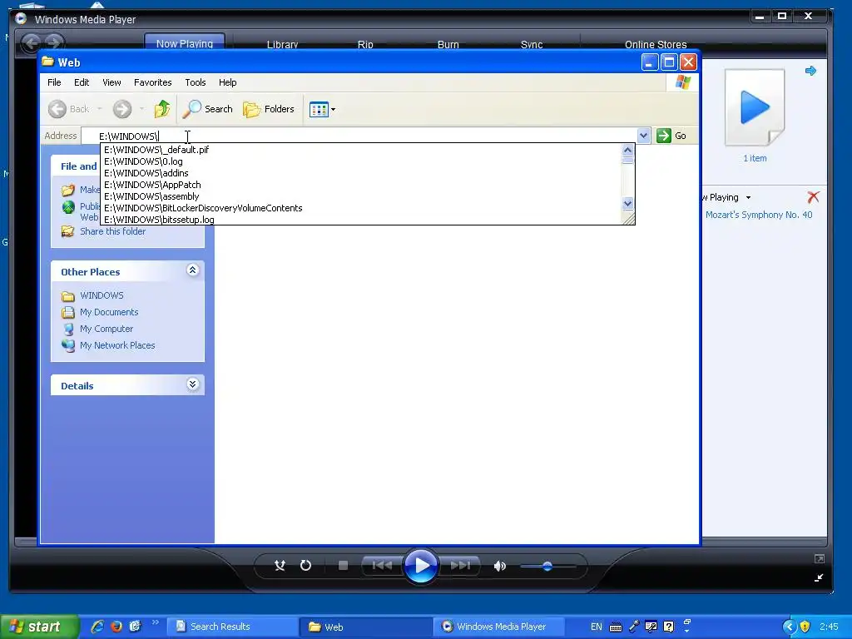Screen dimensions: 852x639
Task: Clear the Now Playing list with red X
Action: [813, 196]
